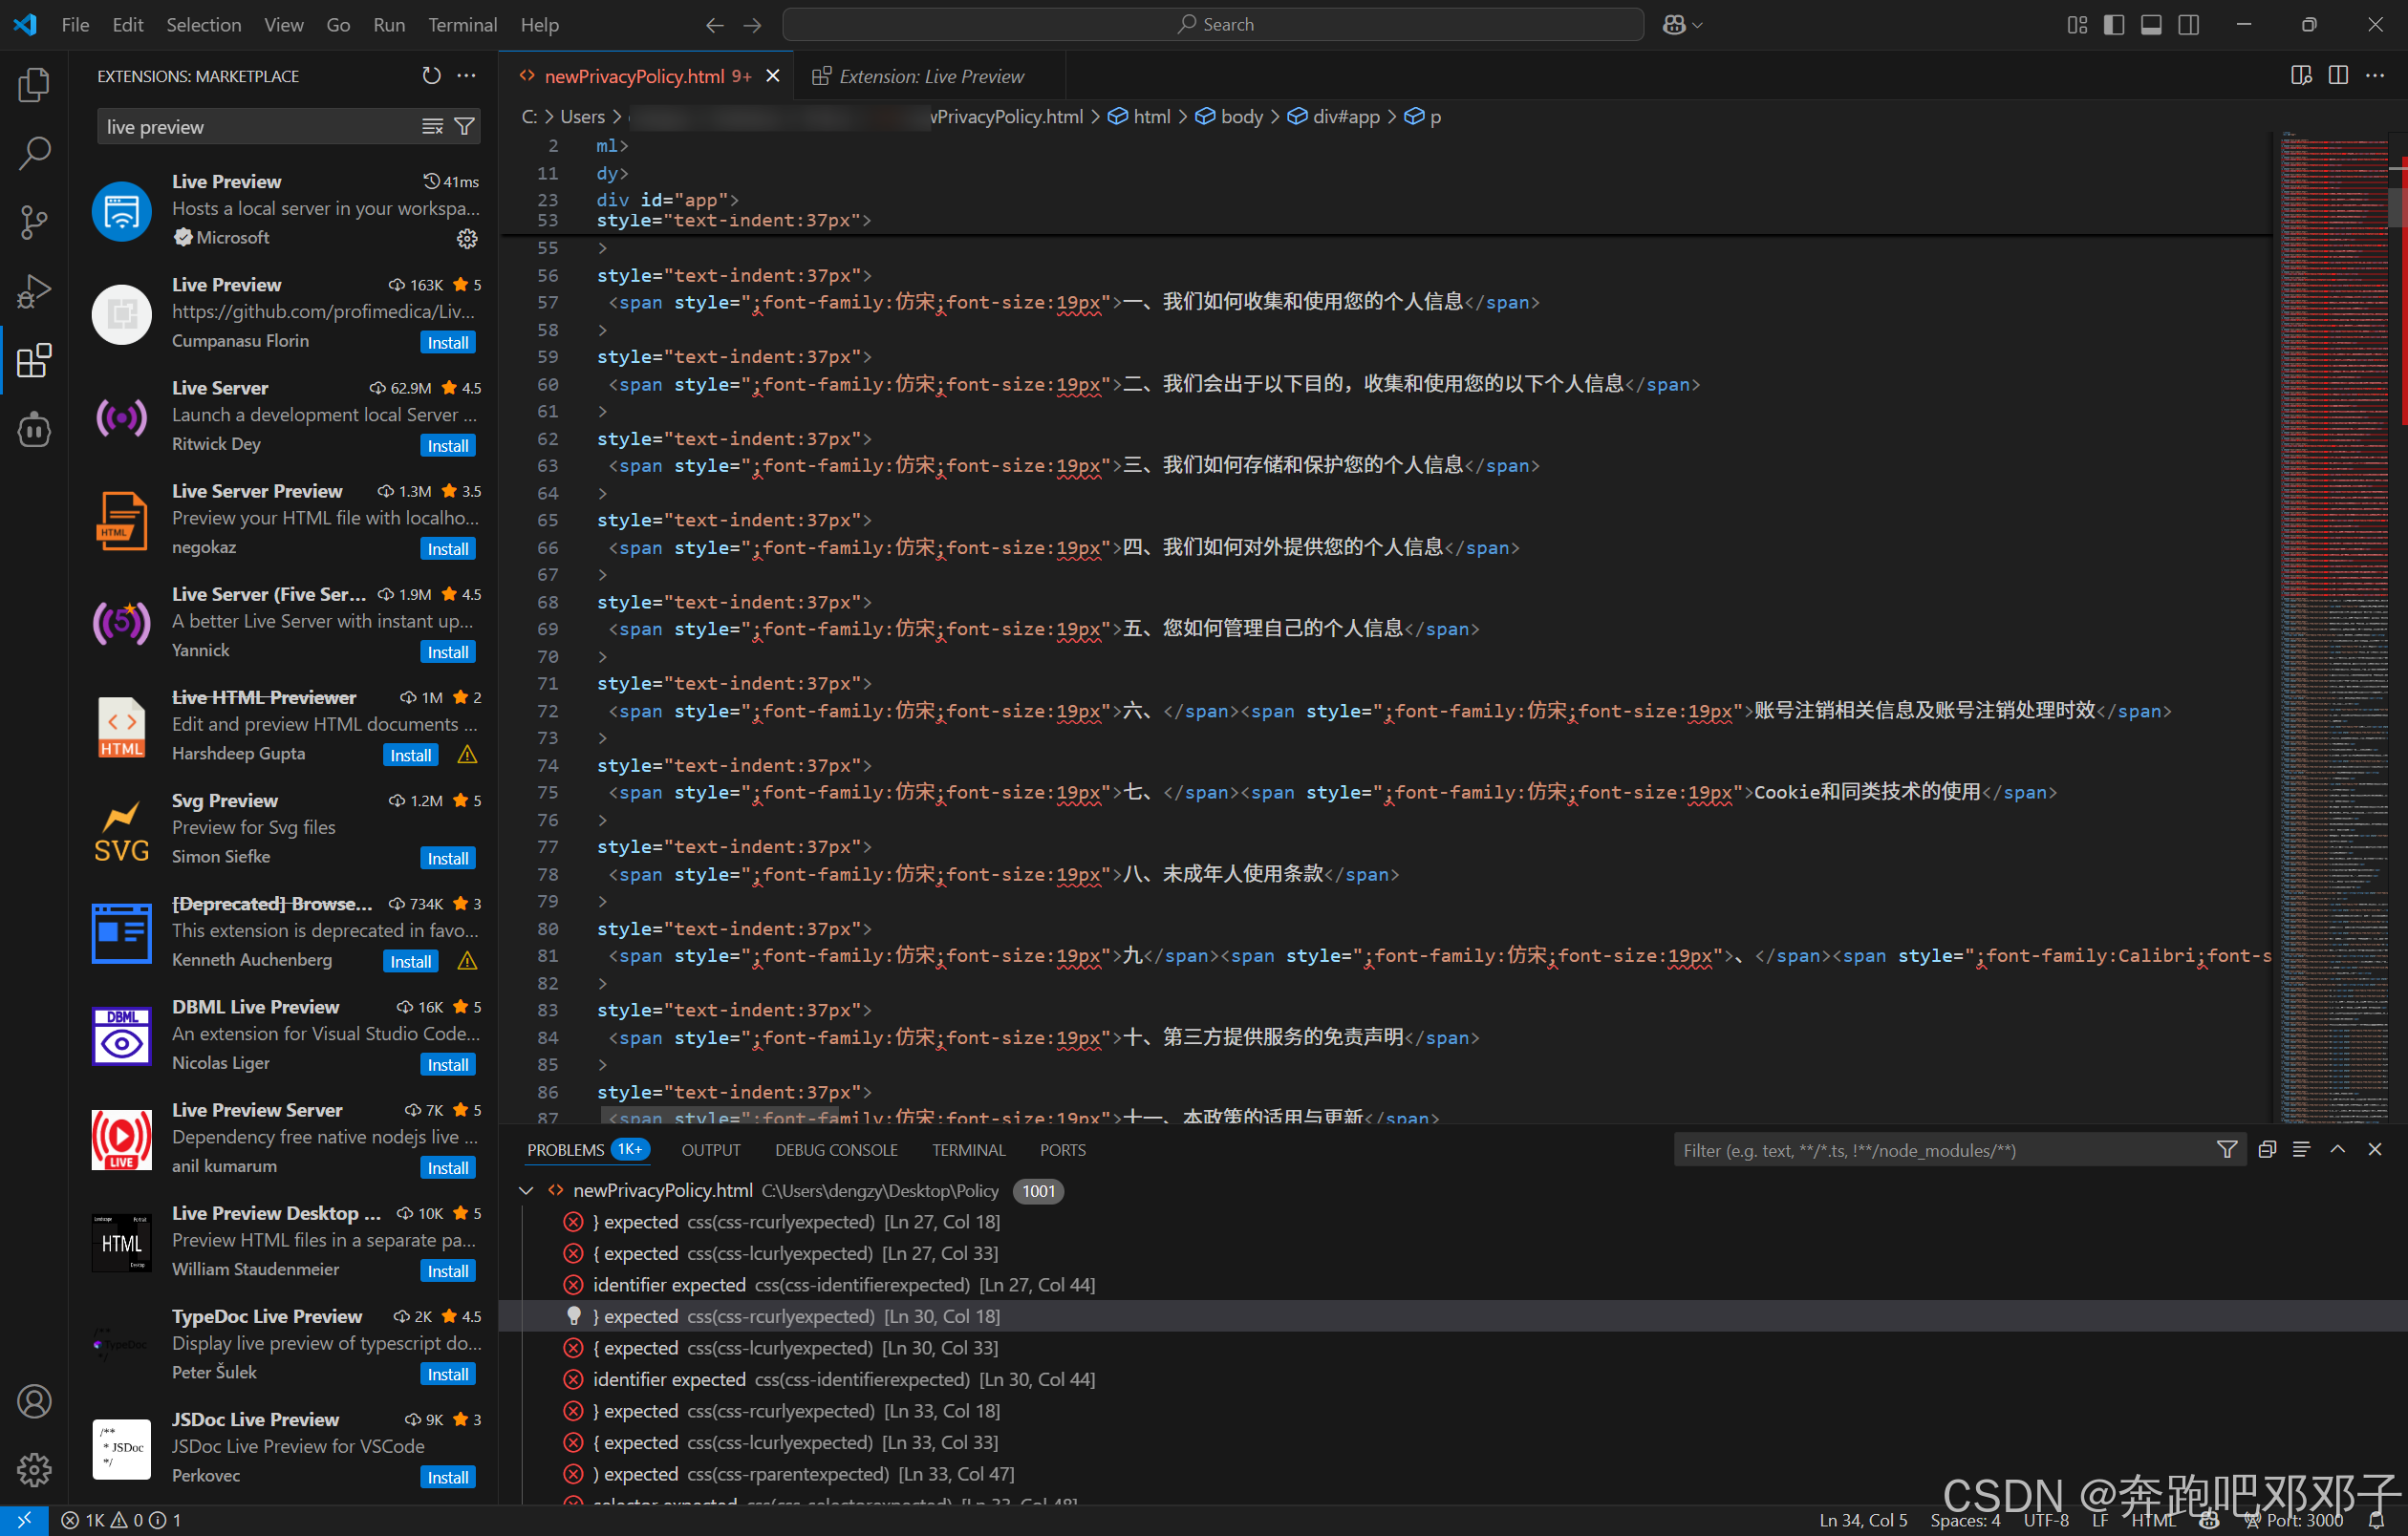Toggle the secondary side bar layout button
This screenshot has width=2408, height=1536.
(2188, 25)
